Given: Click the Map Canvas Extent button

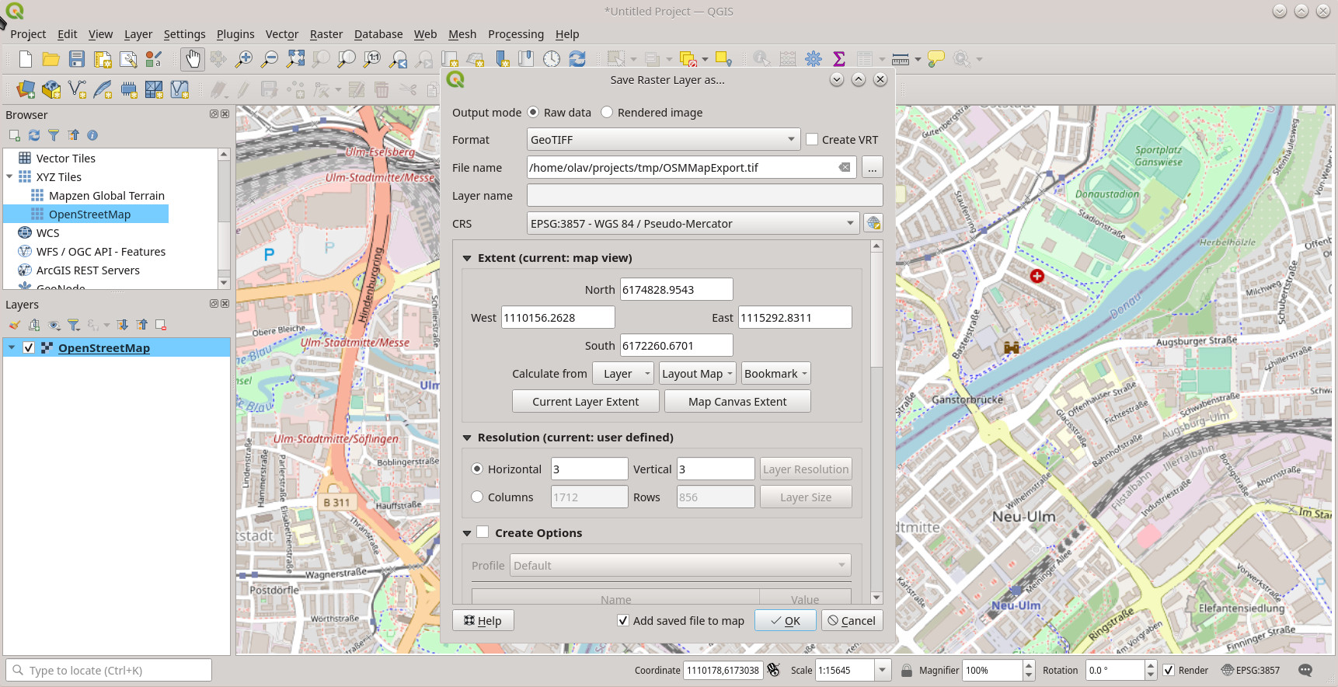Looking at the screenshot, I should point(737,402).
